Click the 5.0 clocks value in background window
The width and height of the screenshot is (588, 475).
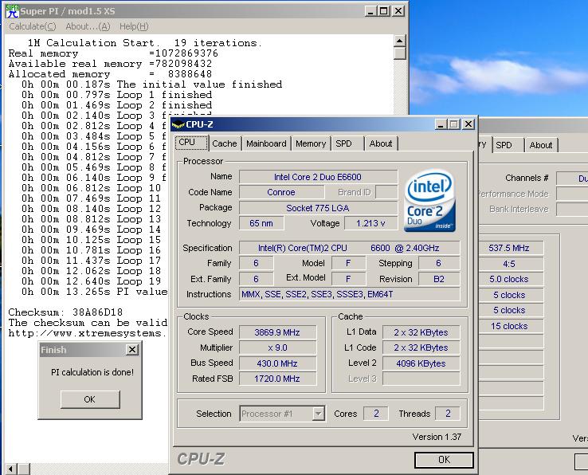509,279
